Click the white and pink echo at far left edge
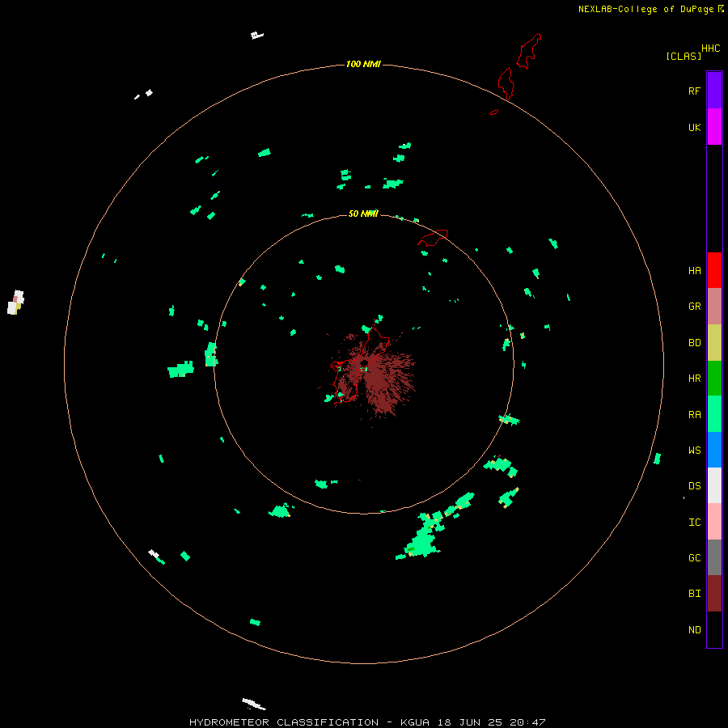 (x=15, y=303)
